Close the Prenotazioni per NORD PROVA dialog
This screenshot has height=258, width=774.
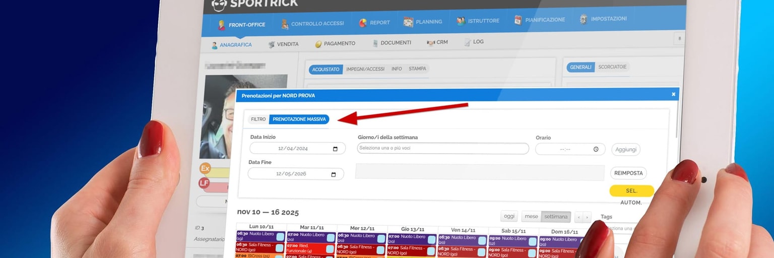[x=673, y=94]
